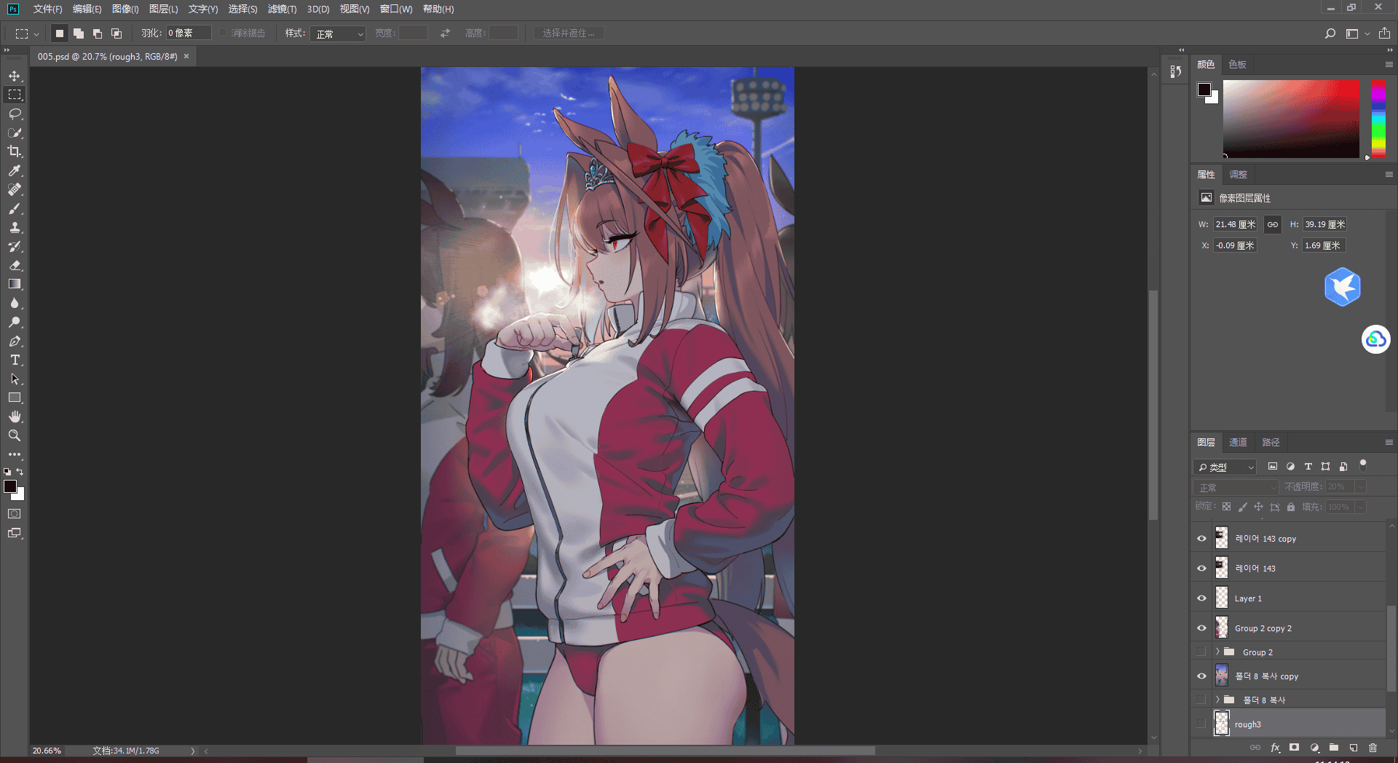Viewport: 1398px width, 763px height.
Task: Click the link width and height button
Action: (1272, 224)
